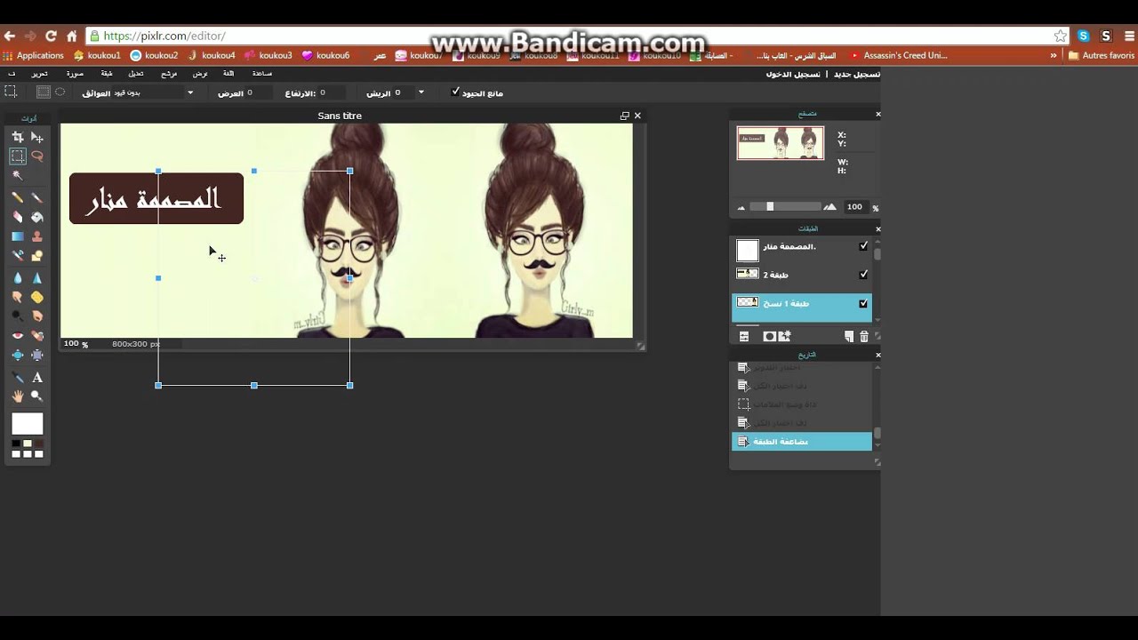This screenshot has width=1138, height=640.
Task: Open the تحرير menu
Action: (40, 74)
